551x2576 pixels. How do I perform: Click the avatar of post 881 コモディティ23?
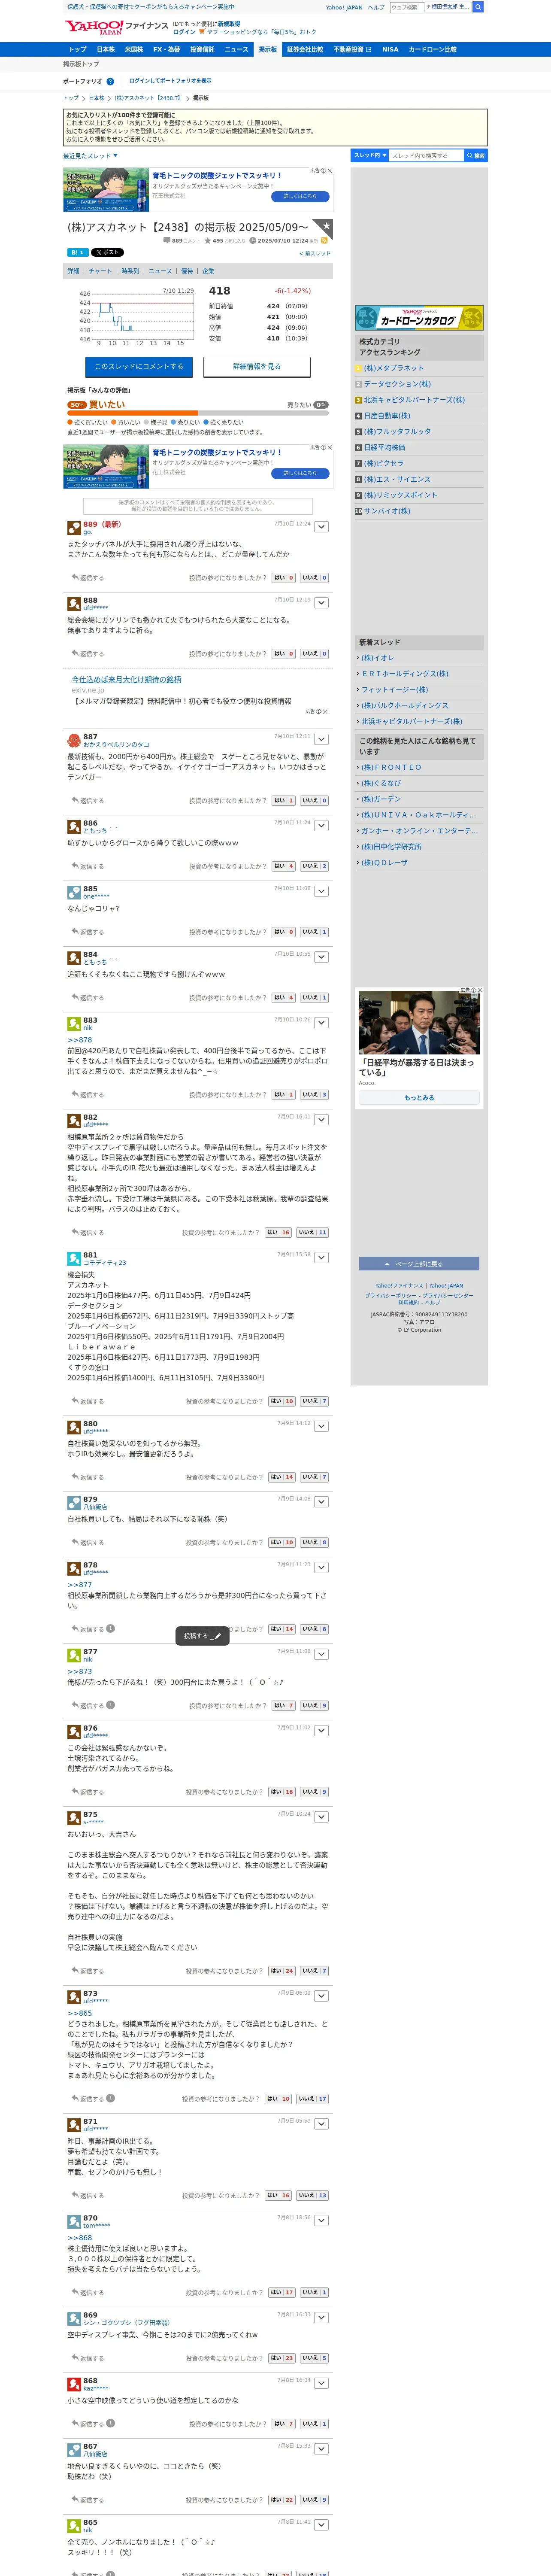click(74, 1258)
